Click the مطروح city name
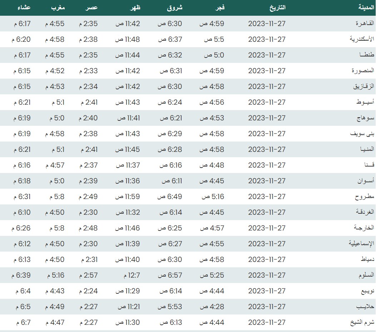Screen dimensions: 376x332 tap(364, 197)
